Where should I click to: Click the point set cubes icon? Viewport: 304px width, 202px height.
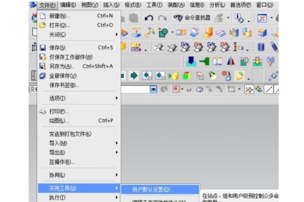[x=149, y=32]
